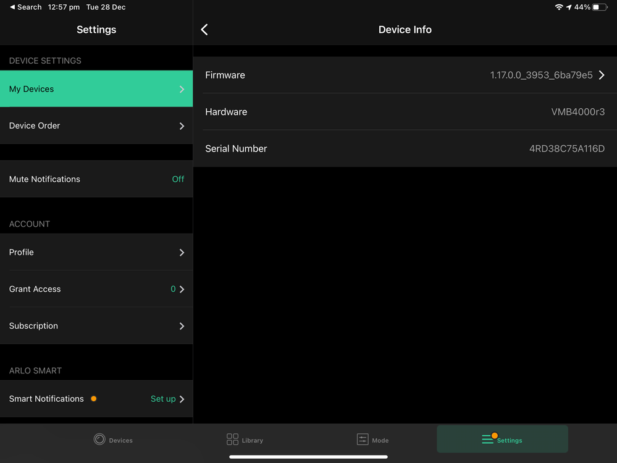
Task: Tap the Grant Access count 0
Action: pyautogui.click(x=173, y=289)
